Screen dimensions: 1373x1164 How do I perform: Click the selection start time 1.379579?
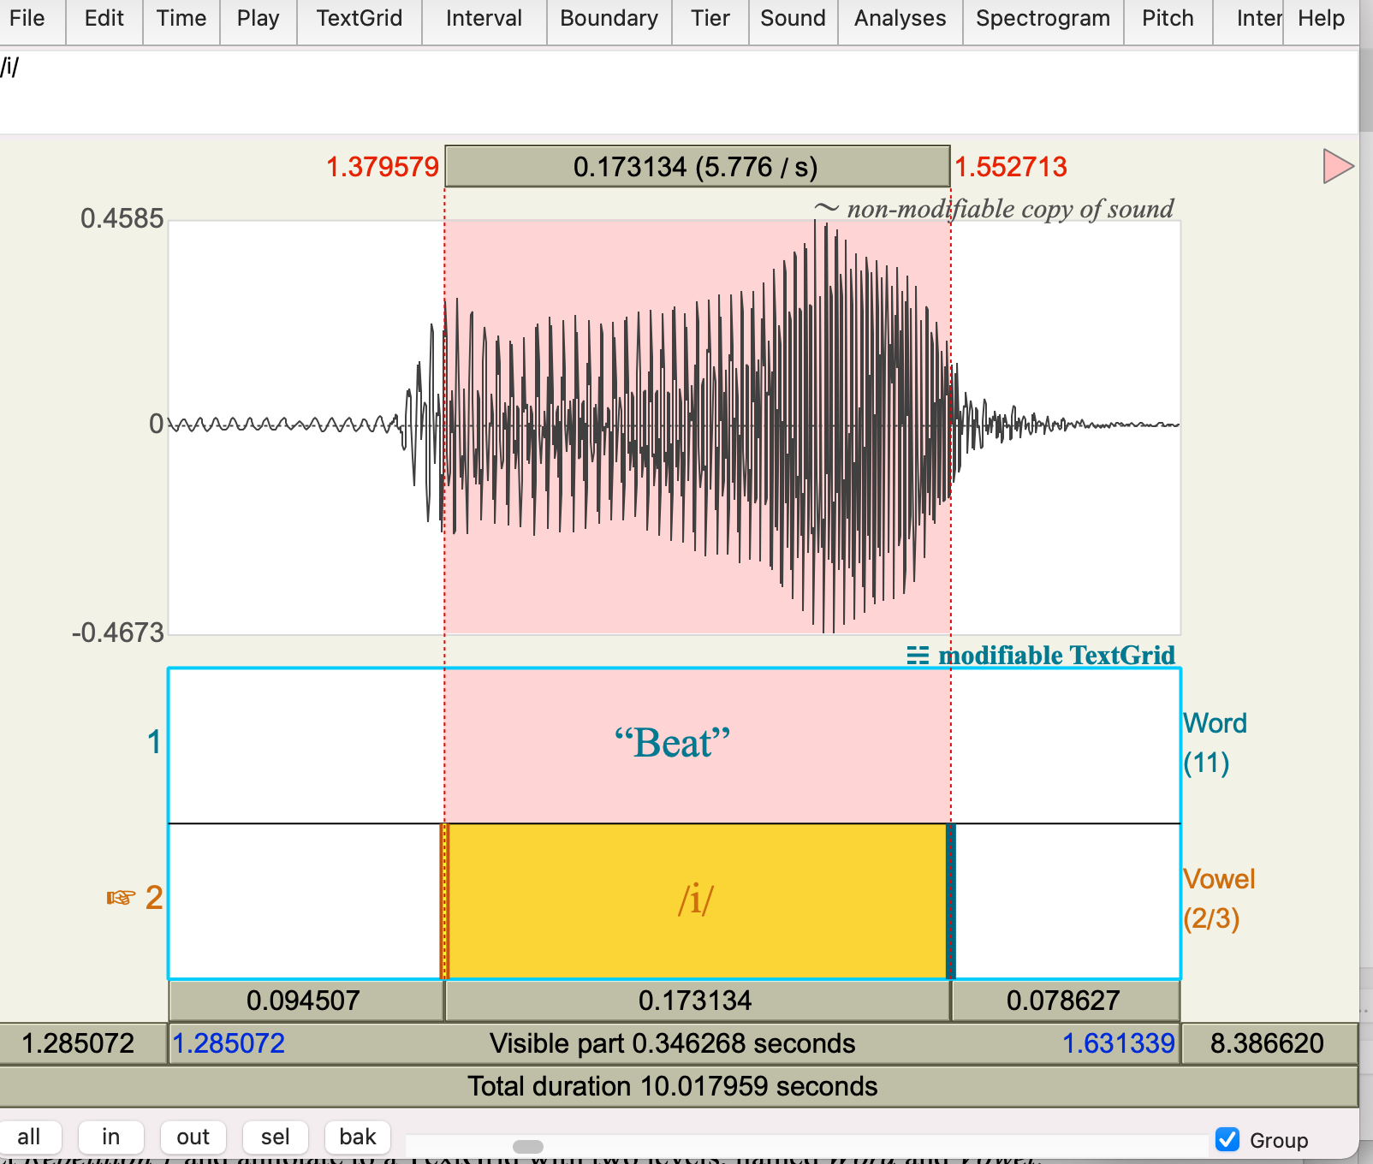(x=383, y=167)
